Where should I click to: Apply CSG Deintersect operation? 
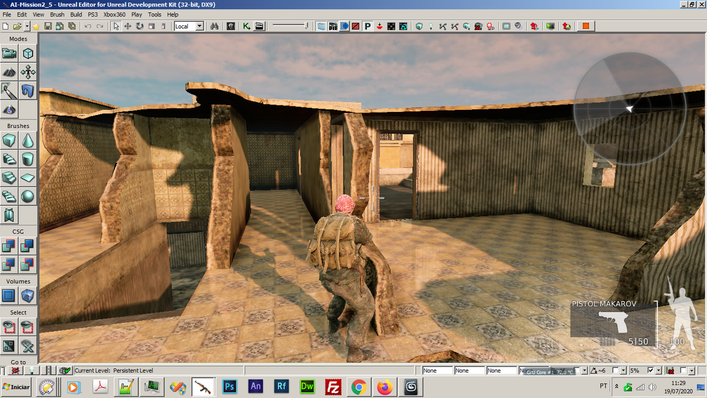(x=28, y=264)
